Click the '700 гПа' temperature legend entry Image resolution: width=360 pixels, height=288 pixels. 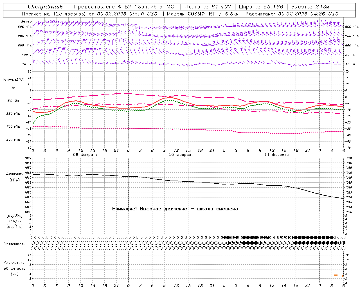point(13,127)
